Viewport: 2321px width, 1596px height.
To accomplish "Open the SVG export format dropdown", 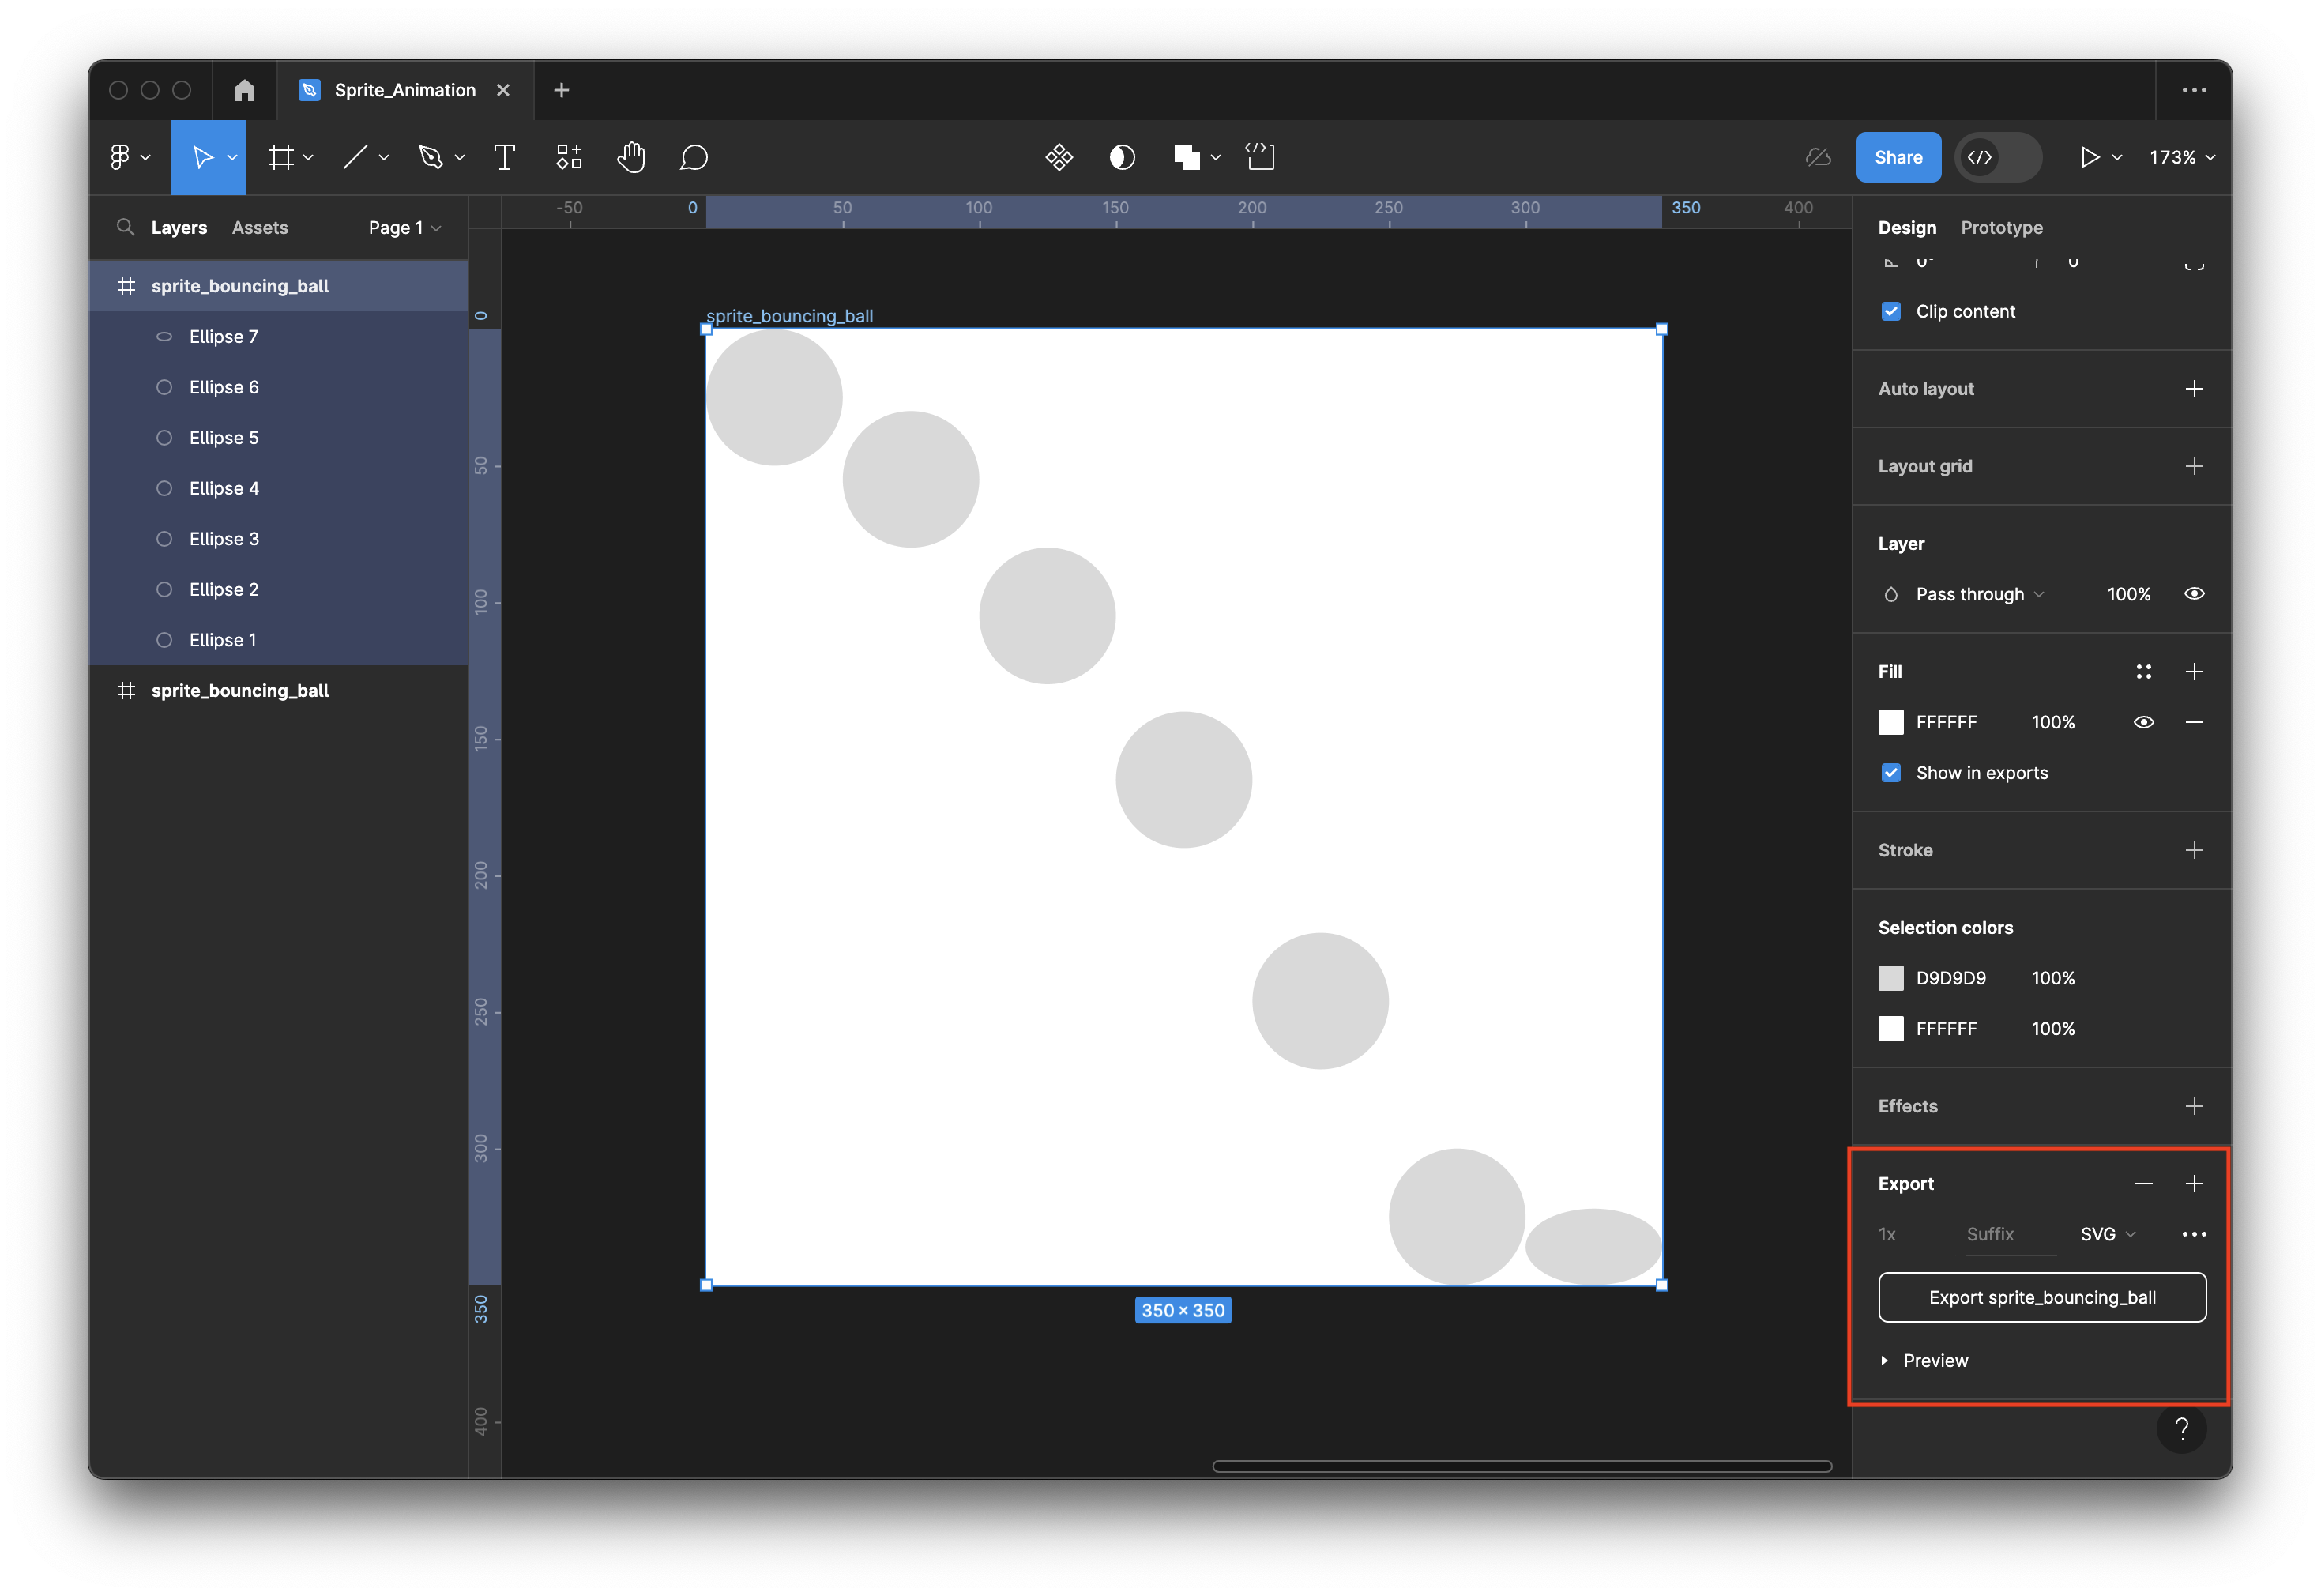I will (2107, 1234).
